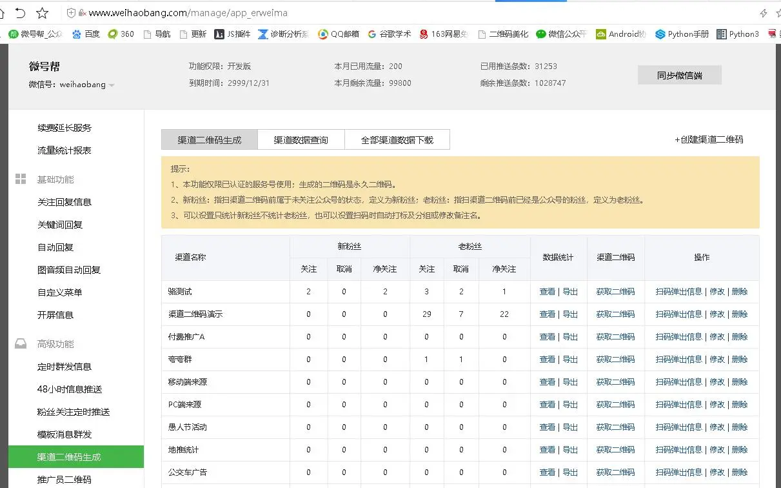Open 自动回复 in the sidebar
The image size is (781, 488).
[55, 247]
